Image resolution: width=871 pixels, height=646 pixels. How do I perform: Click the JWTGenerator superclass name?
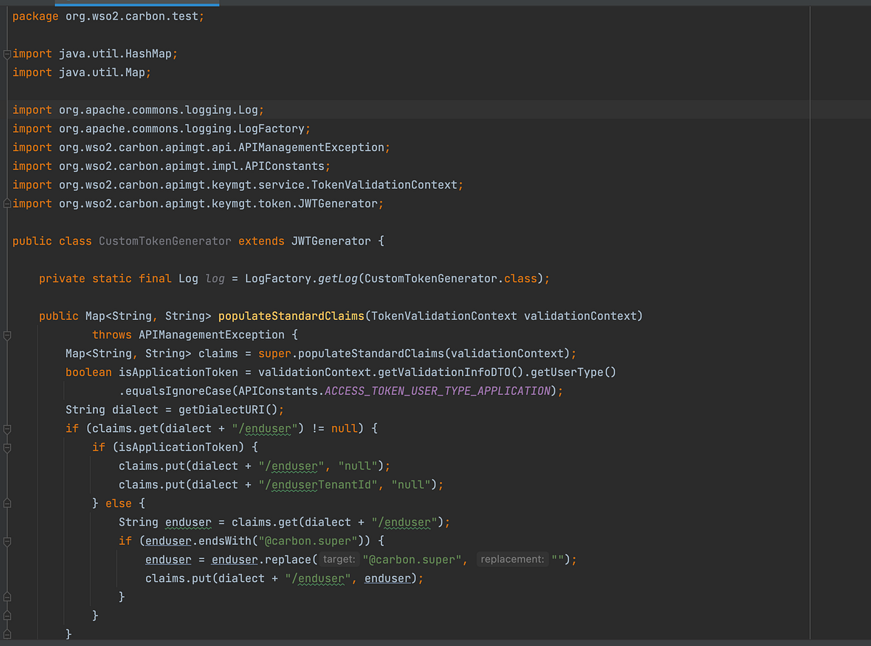(x=331, y=240)
